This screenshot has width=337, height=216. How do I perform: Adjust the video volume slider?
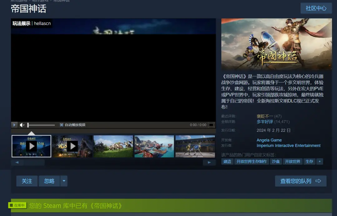[x=41, y=125]
